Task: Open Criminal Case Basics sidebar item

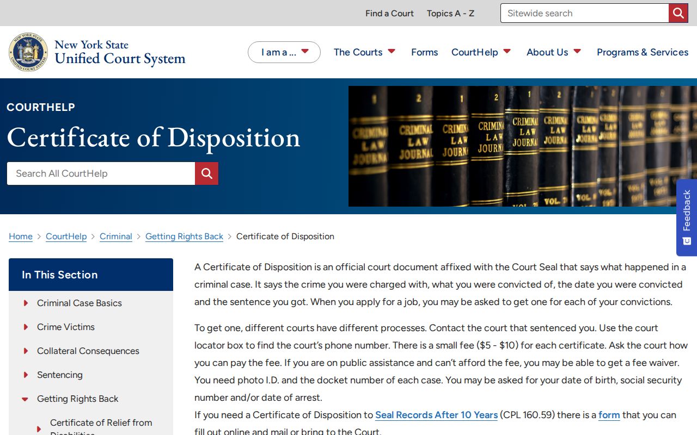Action: (x=80, y=303)
